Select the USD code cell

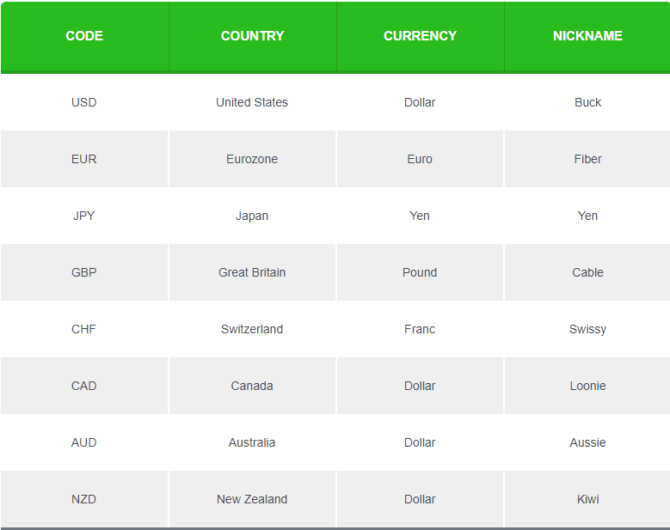pos(84,102)
